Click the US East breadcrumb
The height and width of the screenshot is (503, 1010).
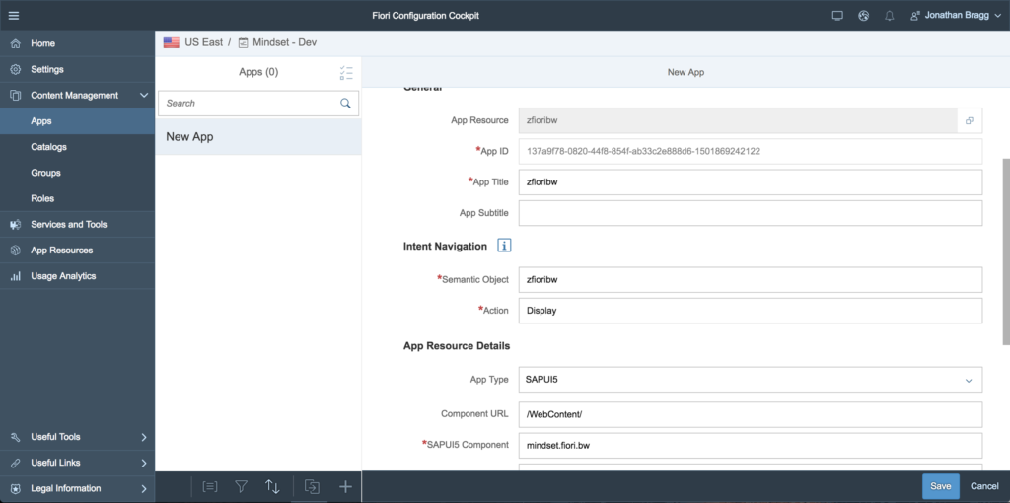[x=203, y=43]
